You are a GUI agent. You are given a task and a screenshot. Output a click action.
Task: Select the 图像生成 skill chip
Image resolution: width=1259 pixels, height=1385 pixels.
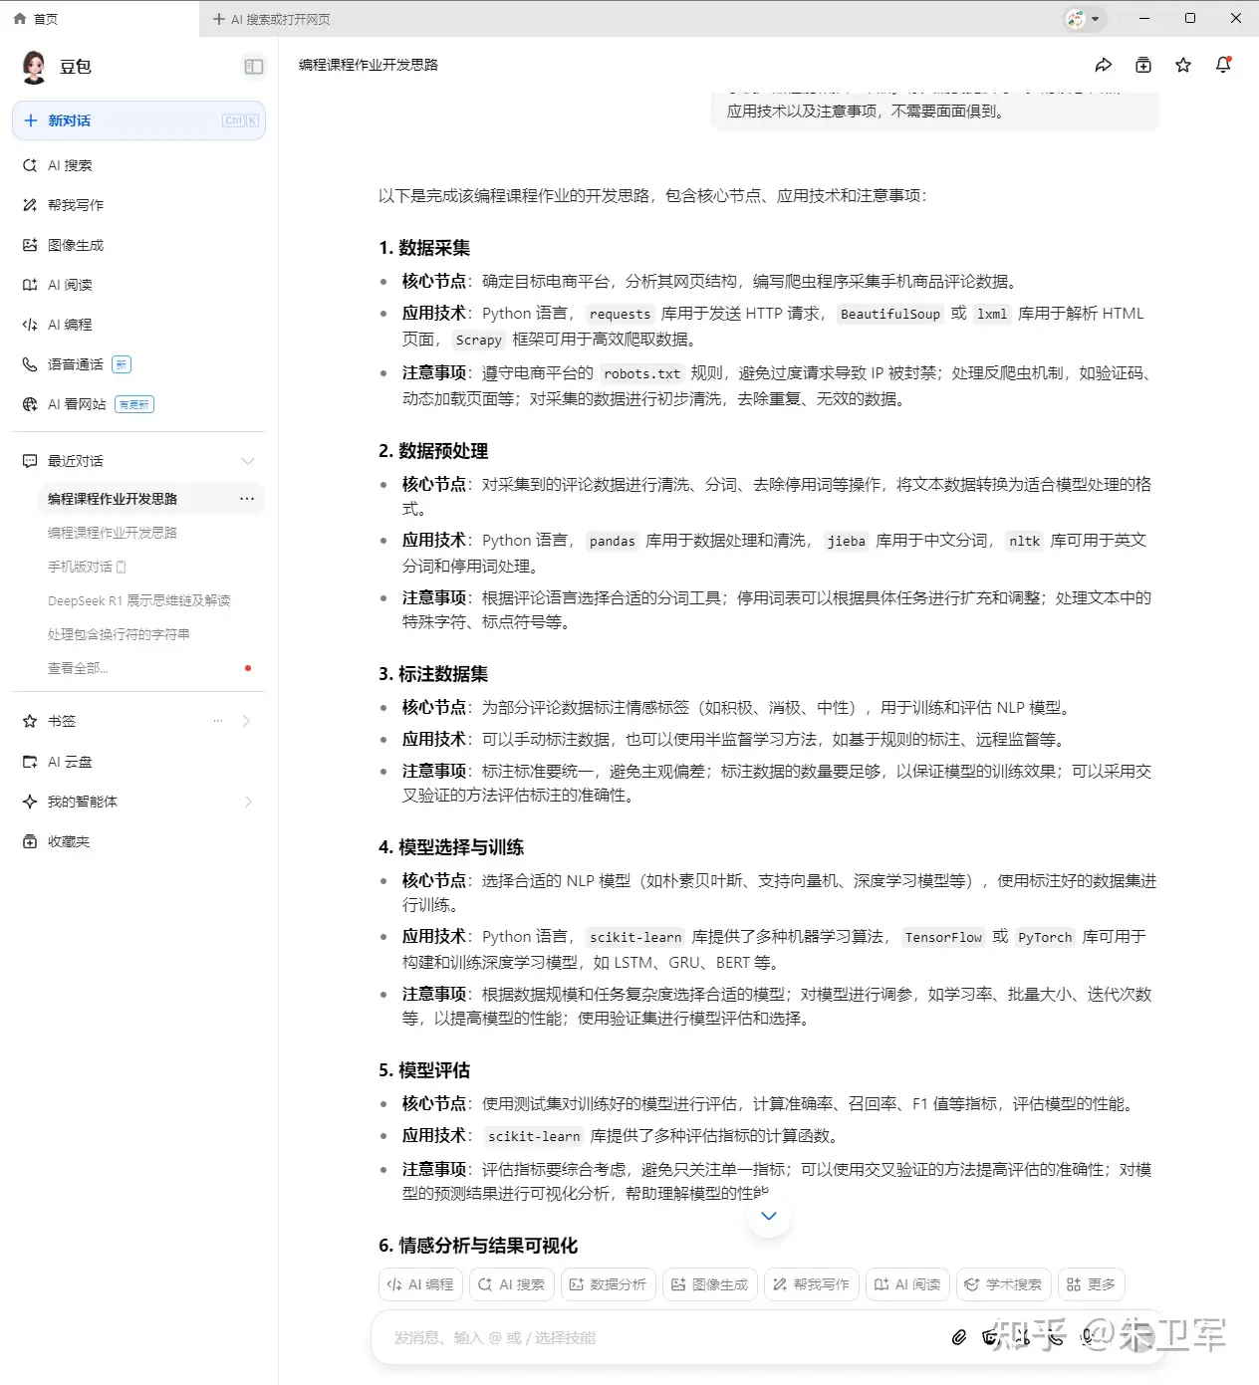tap(709, 1284)
